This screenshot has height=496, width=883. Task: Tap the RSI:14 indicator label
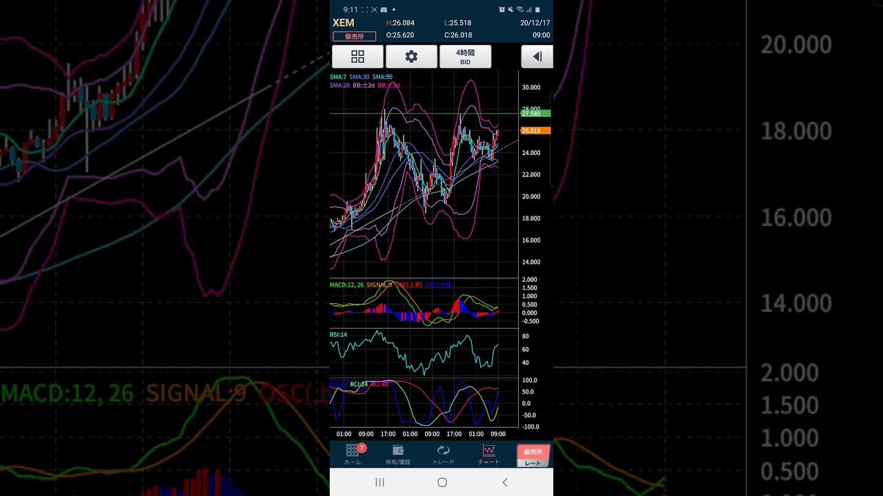(x=339, y=335)
